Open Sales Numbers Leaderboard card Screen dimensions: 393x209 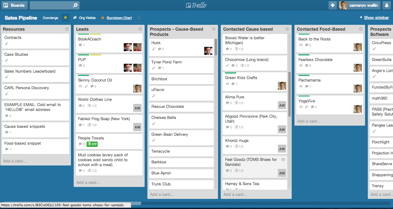(36, 74)
